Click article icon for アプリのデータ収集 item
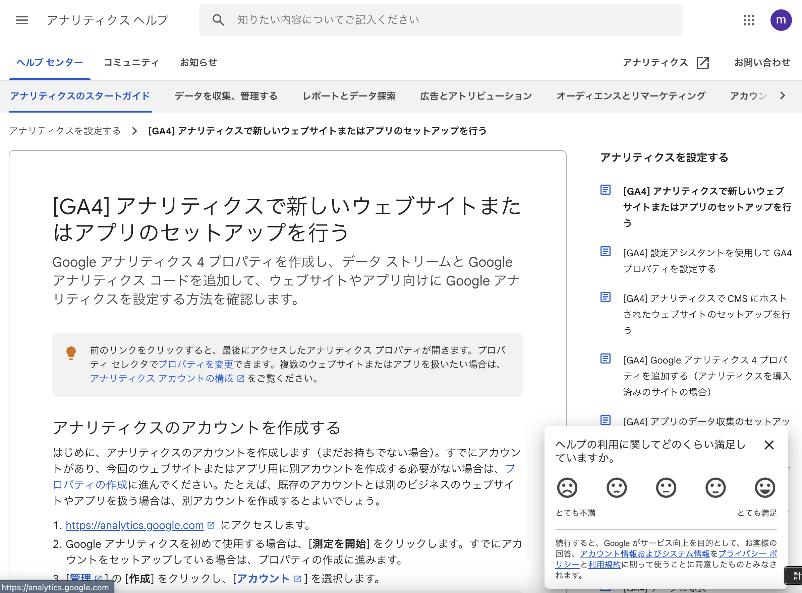 [606, 420]
